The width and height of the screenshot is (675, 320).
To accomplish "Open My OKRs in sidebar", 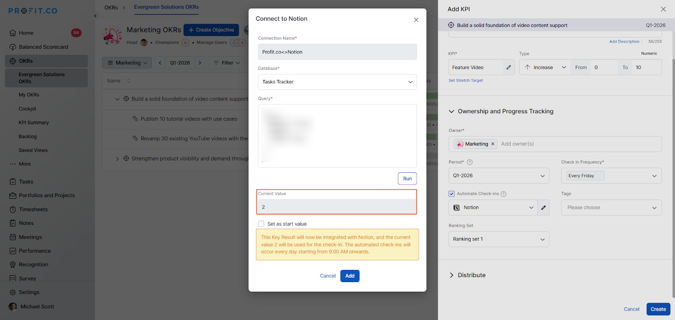I will [x=29, y=95].
